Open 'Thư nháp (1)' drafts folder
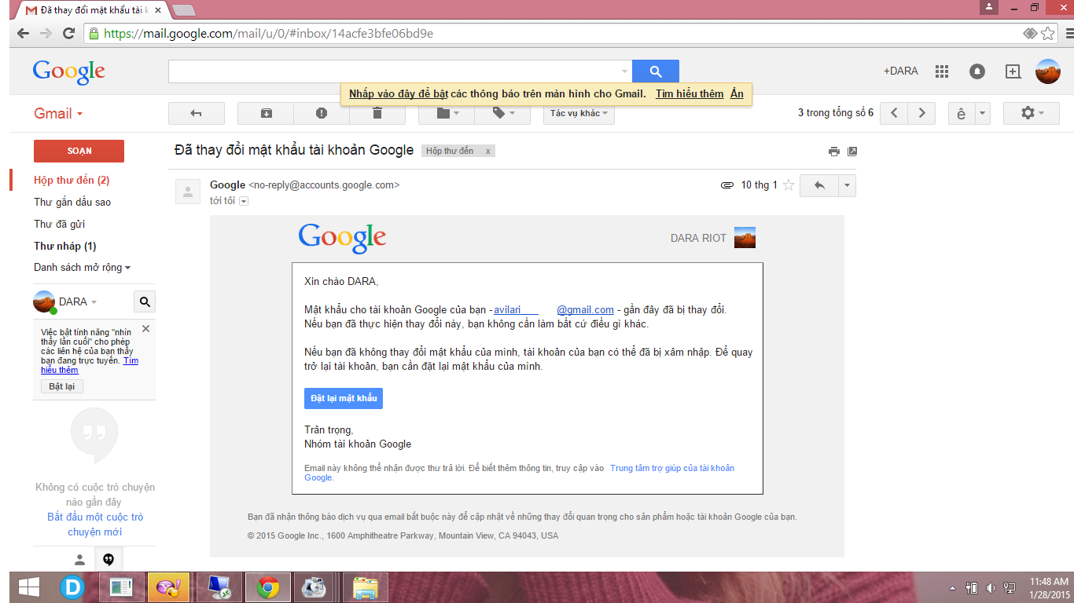This screenshot has height=603, width=1074. tap(65, 247)
